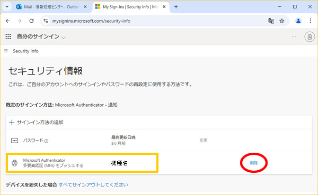The height and width of the screenshot is (195, 318).
Task: Open a new browser tab
Action: click(x=176, y=7)
